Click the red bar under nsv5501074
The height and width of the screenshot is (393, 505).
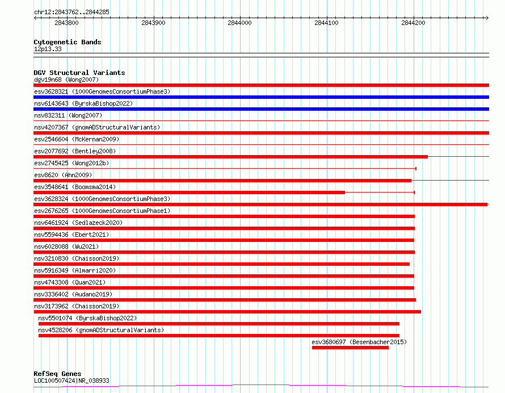tap(219, 324)
